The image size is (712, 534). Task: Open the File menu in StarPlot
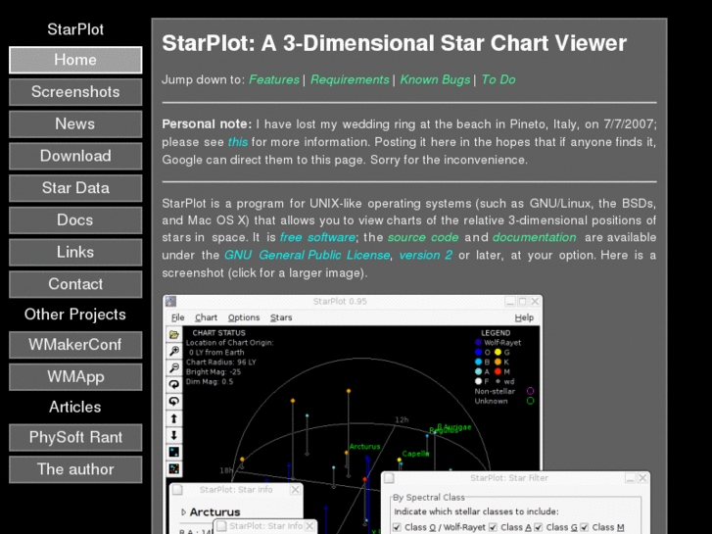pos(177,317)
